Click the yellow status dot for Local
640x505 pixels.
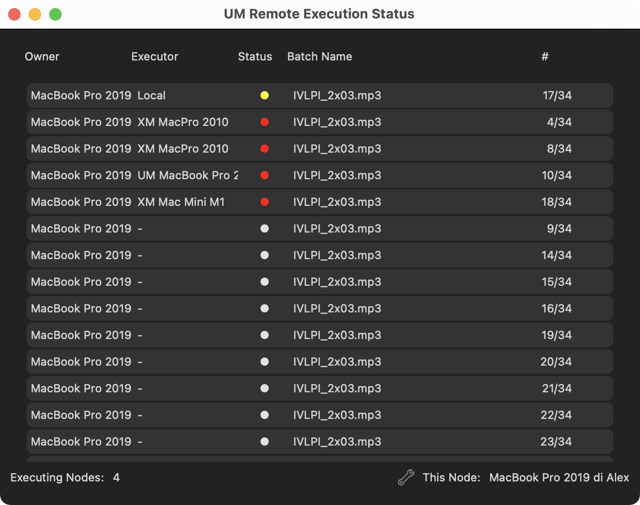265,95
